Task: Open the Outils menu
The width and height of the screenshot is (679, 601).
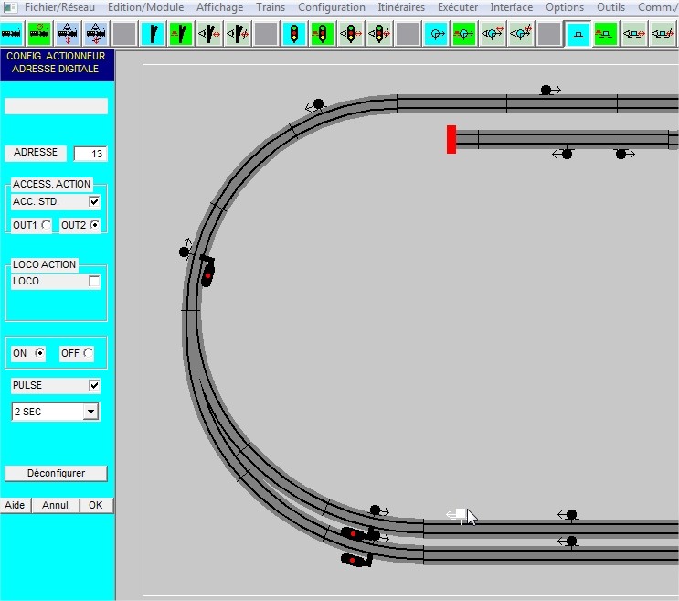Action: (x=610, y=7)
